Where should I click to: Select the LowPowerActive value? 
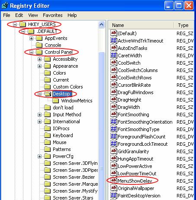pos(135,166)
